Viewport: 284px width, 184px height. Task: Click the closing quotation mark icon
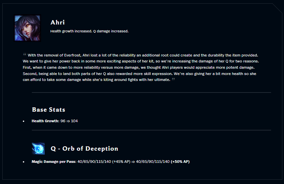[173, 79]
